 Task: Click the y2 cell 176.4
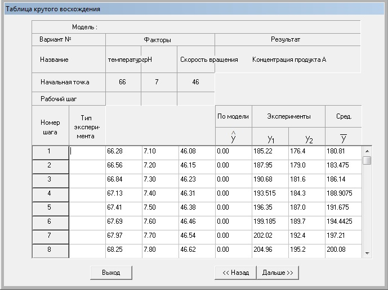pos(307,153)
